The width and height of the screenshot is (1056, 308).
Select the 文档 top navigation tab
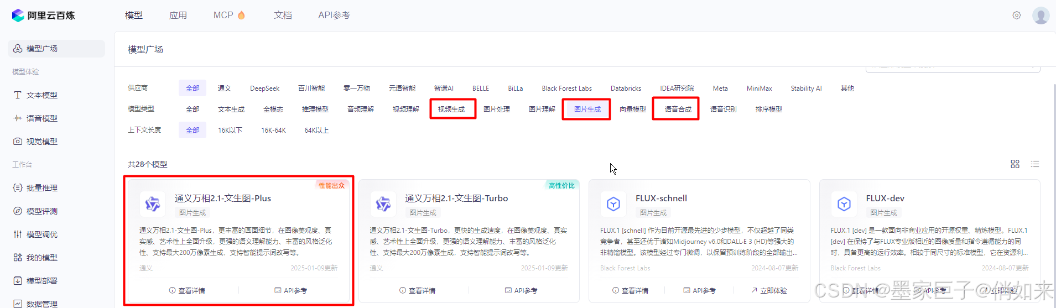(x=283, y=15)
